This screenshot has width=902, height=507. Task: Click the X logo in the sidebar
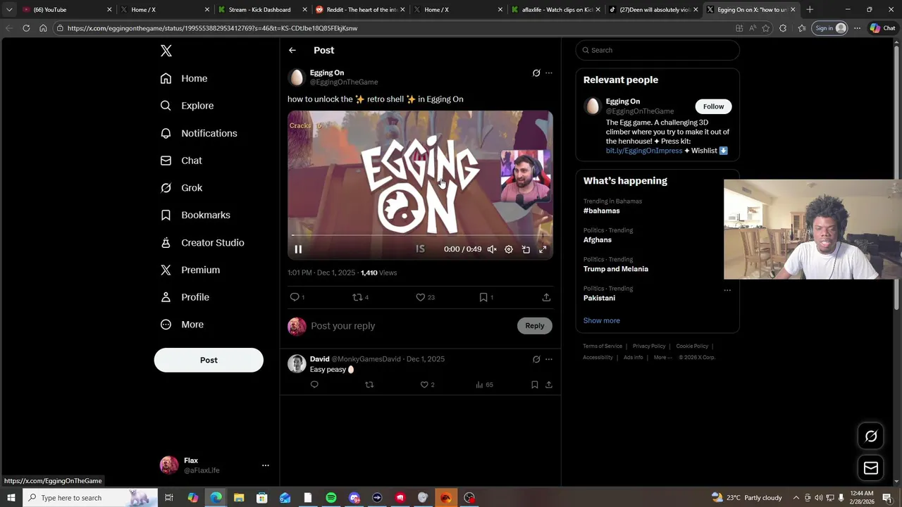(166, 51)
